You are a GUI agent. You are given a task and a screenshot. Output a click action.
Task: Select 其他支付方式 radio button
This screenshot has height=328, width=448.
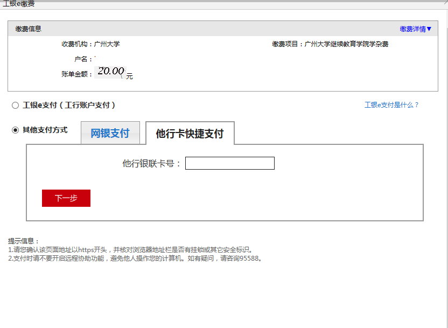pyautogui.click(x=16, y=130)
